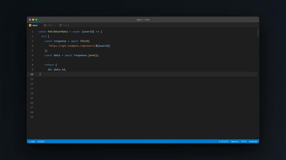Image resolution: width=286 pixels, height=160 pixels.
Task: Switch to the app.js tab
Action: [x=34, y=25]
